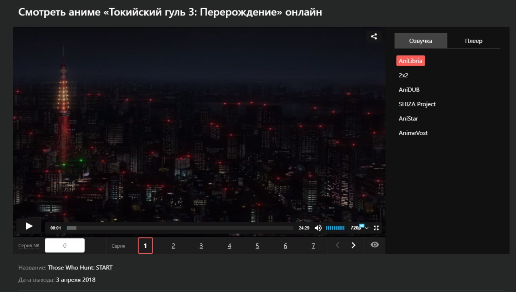The image size is (516, 292).
Task: Choose the 2x2 voice-over
Action: [x=404, y=75]
